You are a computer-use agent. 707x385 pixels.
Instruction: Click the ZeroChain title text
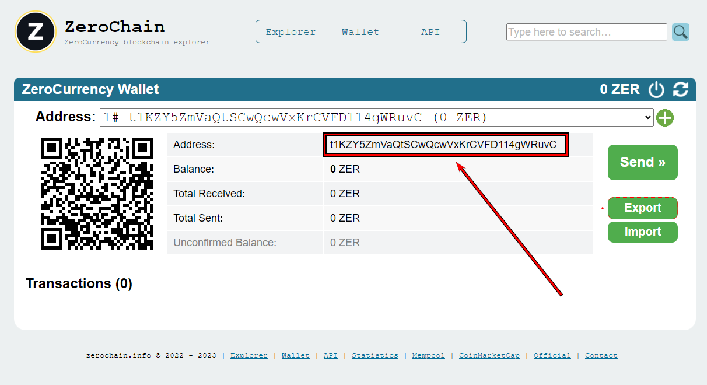coord(115,27)
